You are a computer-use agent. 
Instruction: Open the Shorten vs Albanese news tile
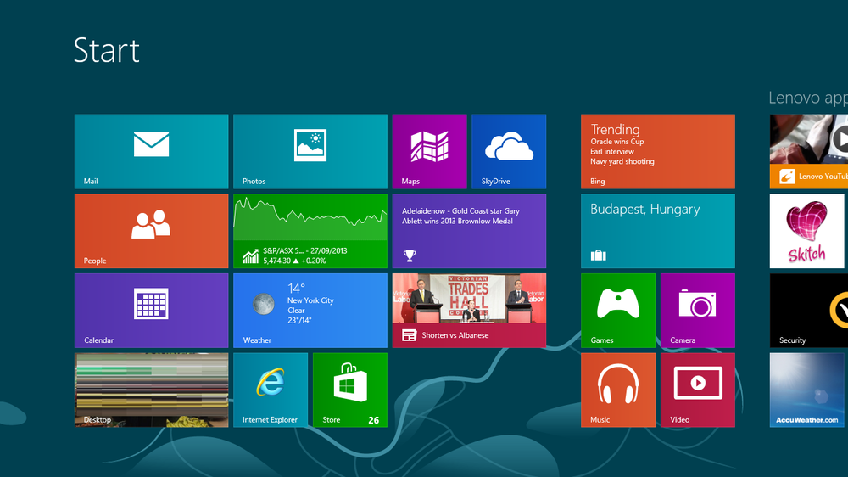click(x=470, y=311)
